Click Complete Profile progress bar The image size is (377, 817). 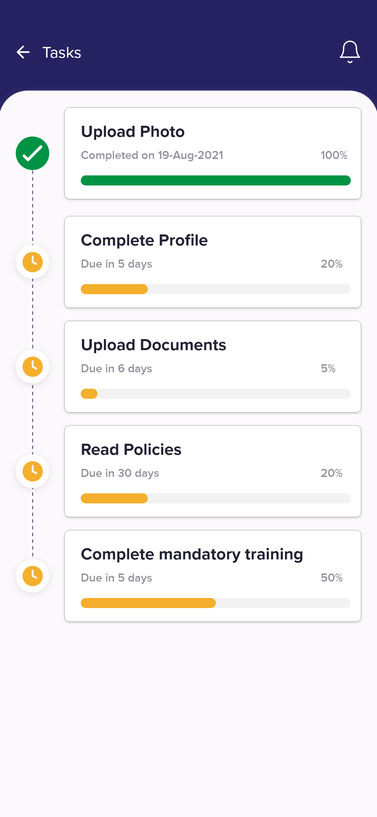click(x=215, y=289)
